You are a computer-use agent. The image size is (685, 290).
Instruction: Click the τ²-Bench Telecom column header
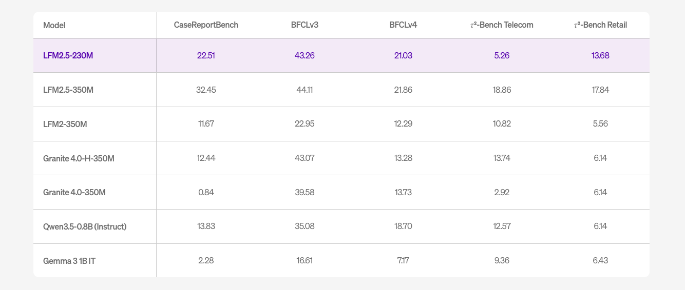[x=502, y=25]
